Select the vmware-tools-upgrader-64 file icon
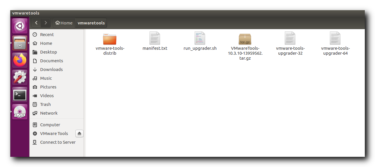Viewport: 375px width, 167px height. pos(335,38)
